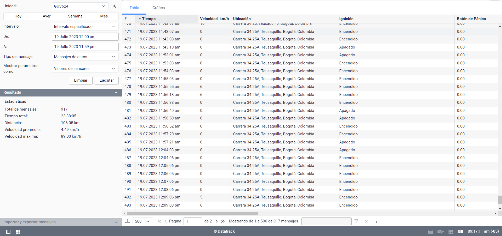The height and width of the screenshot is (236, 502).
Task: Jump to the last page double arrow
Action: pyautogui.click(x=223, y=221)
